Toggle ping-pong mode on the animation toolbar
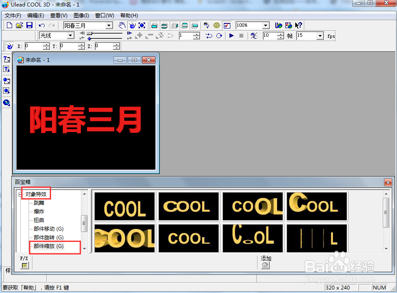 click(209, 35)
